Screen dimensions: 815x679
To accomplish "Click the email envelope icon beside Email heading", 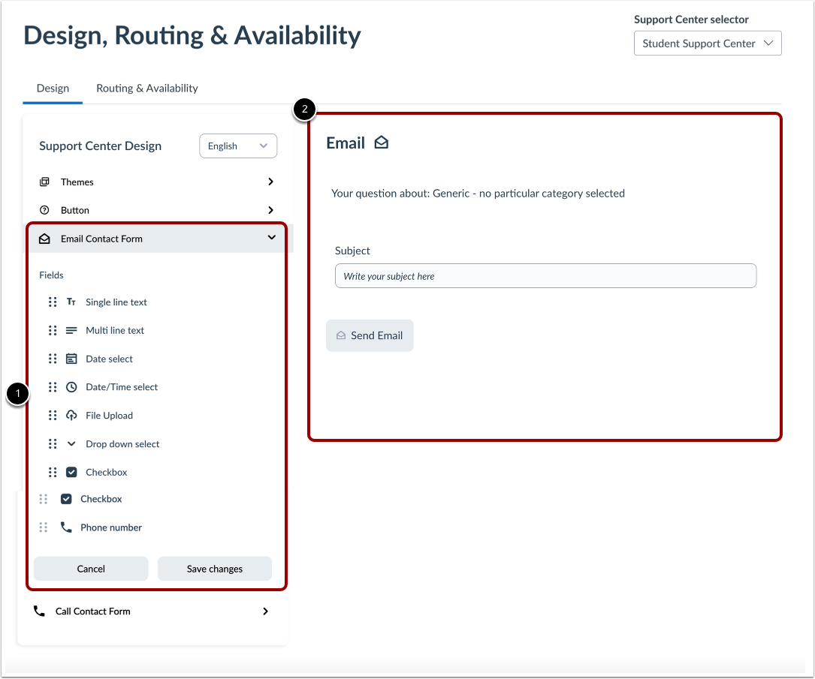I will (382, 141).
